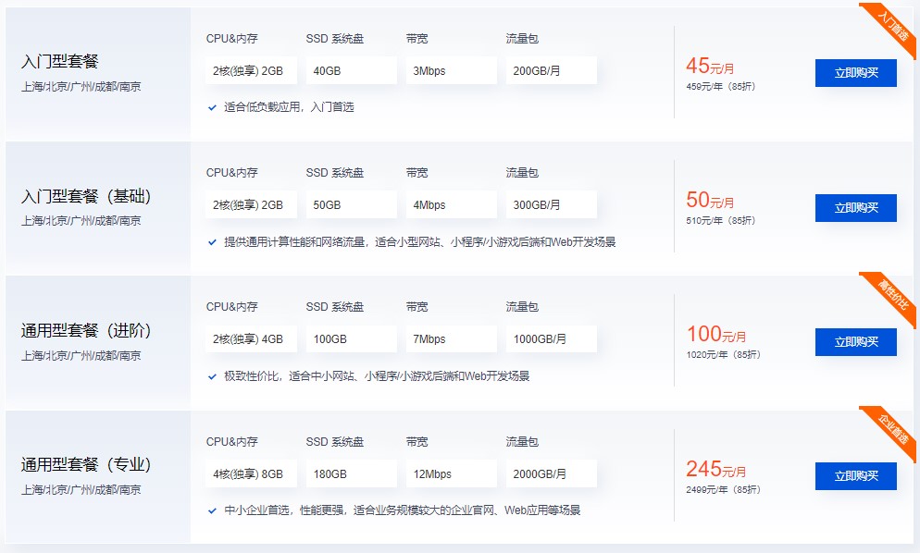
Task: Click 立即购买 for the 通用型套餐（进阶）plan
Action: [855, 342]
